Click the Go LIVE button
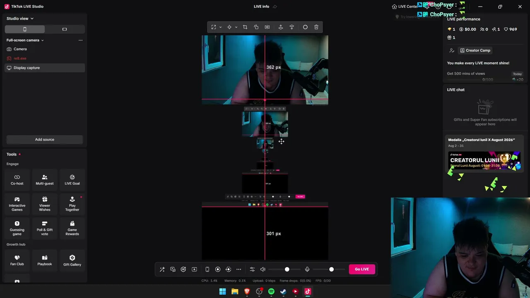The width and height of the screenshot is (530, 298). 362,269
